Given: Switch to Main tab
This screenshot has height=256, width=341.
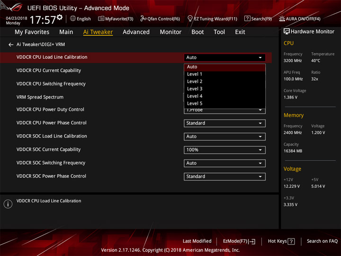Looking at the screenshot, I should [x=66, y=32].
